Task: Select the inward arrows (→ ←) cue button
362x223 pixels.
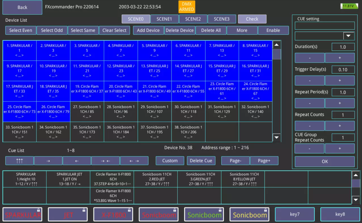Action: coord(105,161)
